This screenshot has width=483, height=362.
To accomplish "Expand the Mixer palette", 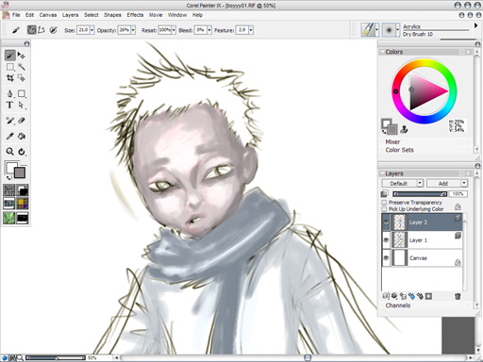I will click(392, 141).
